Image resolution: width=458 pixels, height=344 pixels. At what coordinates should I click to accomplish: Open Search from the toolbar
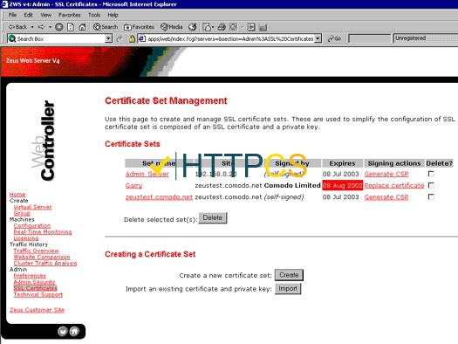click(106, 27)
